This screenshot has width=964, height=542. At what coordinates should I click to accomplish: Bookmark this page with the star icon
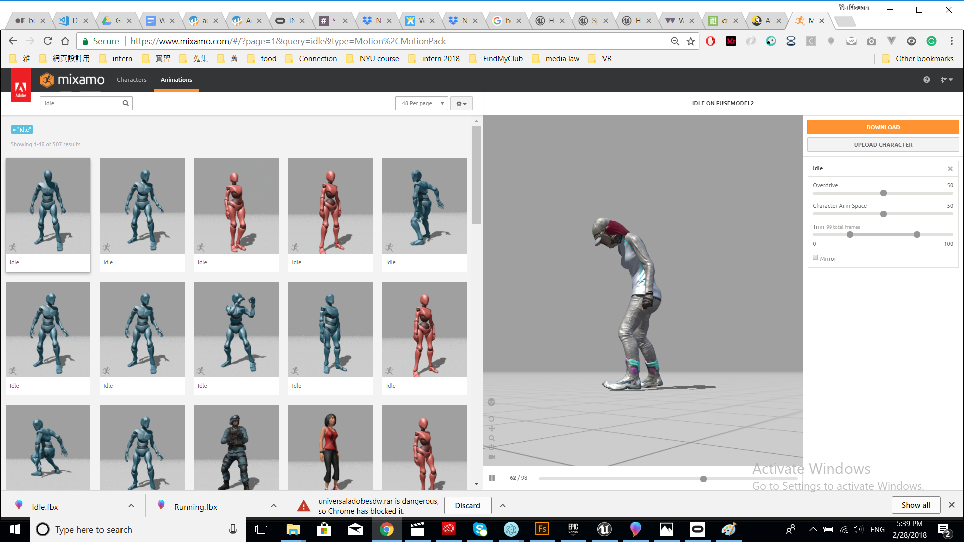pos(691,41)
